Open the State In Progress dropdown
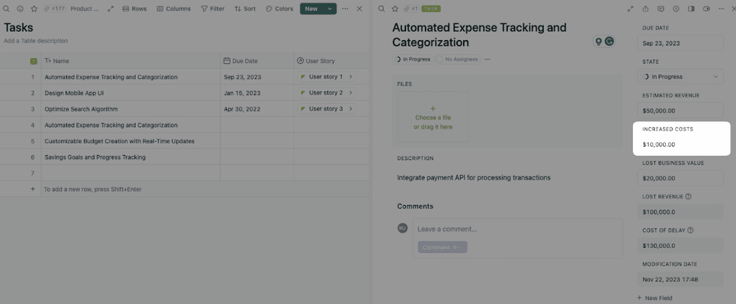736x304 pixels. pos(680,76)
